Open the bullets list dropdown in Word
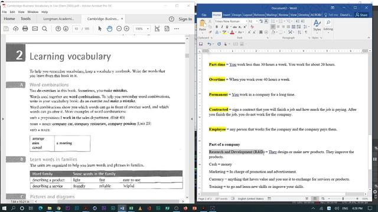This screenshot has width=378, height=212. tap(277, 21)
